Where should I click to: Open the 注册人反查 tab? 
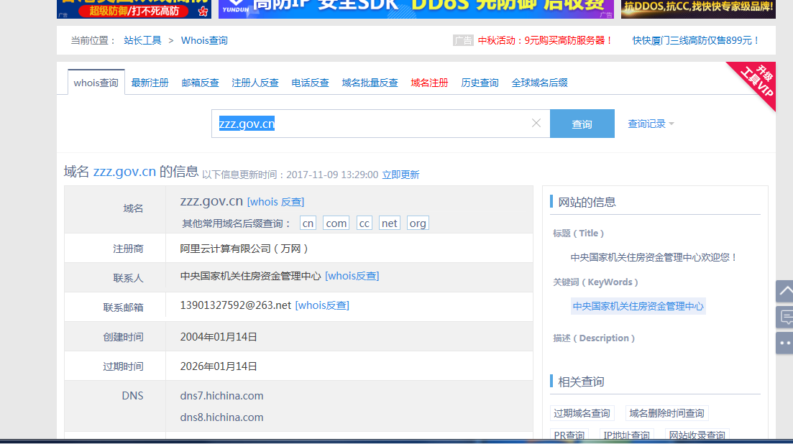[255, 83]
